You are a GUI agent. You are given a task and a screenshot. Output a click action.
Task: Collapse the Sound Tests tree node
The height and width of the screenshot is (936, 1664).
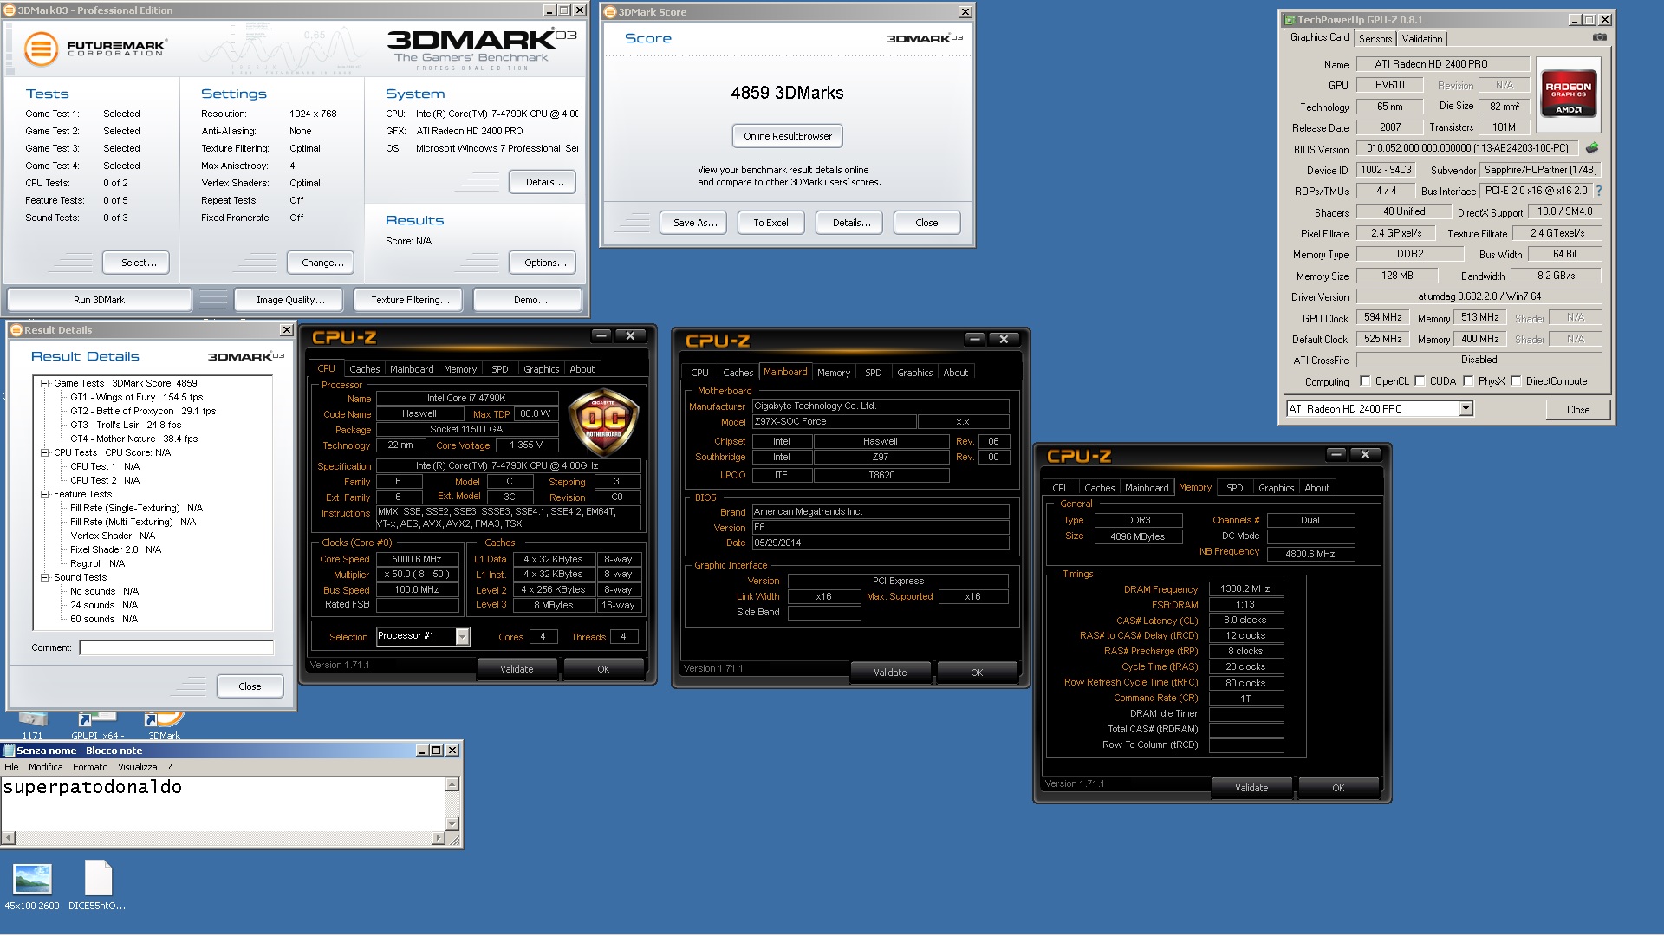44,577
